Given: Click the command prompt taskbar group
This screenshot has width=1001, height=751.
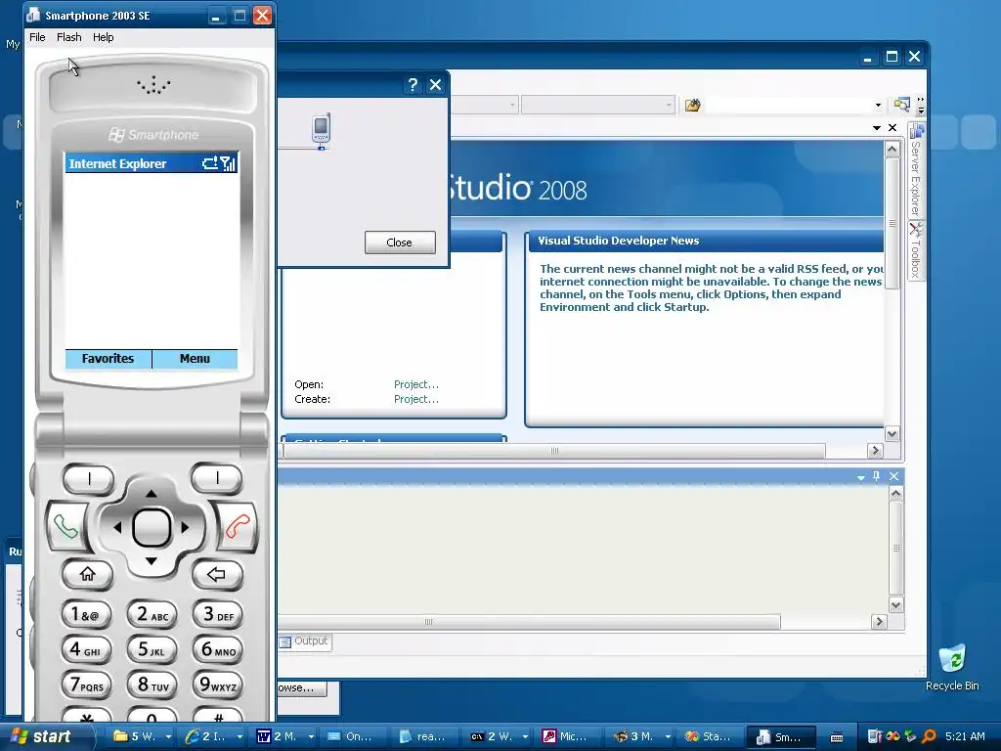Looking at the screenshot, I should 500,736.
